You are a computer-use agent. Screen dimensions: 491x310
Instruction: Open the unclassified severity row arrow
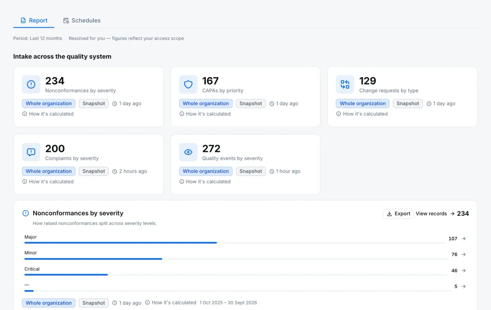(464, 286)
